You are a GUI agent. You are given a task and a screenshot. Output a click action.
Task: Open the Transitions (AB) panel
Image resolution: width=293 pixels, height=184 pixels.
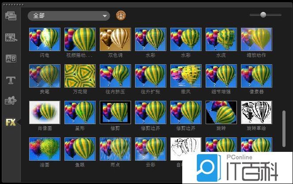(x=11, y=58)
